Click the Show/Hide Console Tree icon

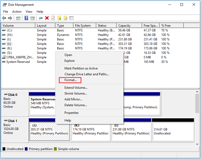click(x=18, y=18)
